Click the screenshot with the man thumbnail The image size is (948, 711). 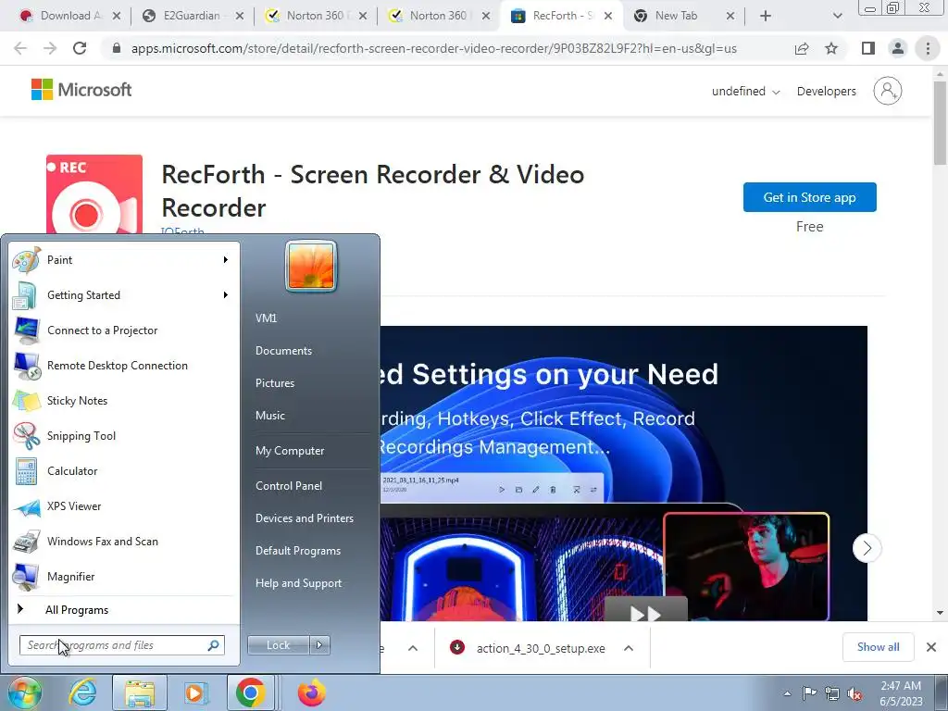pyautogui.click(x=745, y=567)
